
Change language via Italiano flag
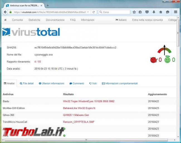(x=121, y=20)
